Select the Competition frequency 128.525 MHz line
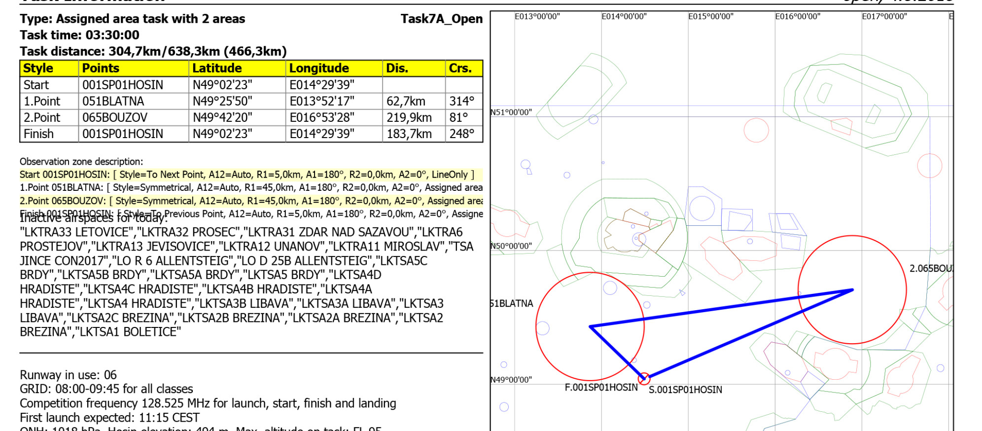Image resolution: width=982 pixels, height=431 pixels. point(208,403)
